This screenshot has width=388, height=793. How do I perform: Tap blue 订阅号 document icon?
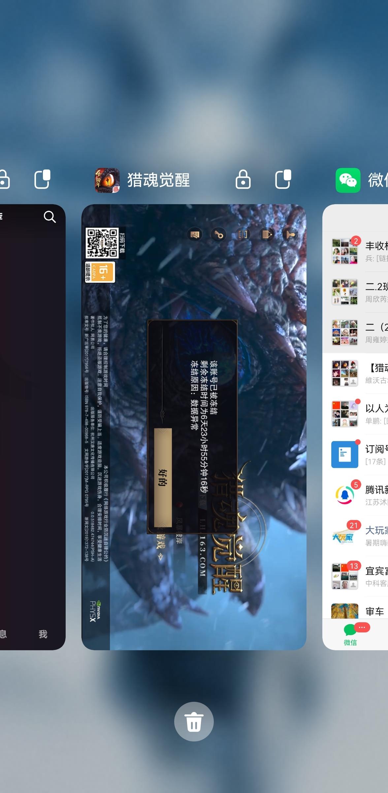coord(345,454)
